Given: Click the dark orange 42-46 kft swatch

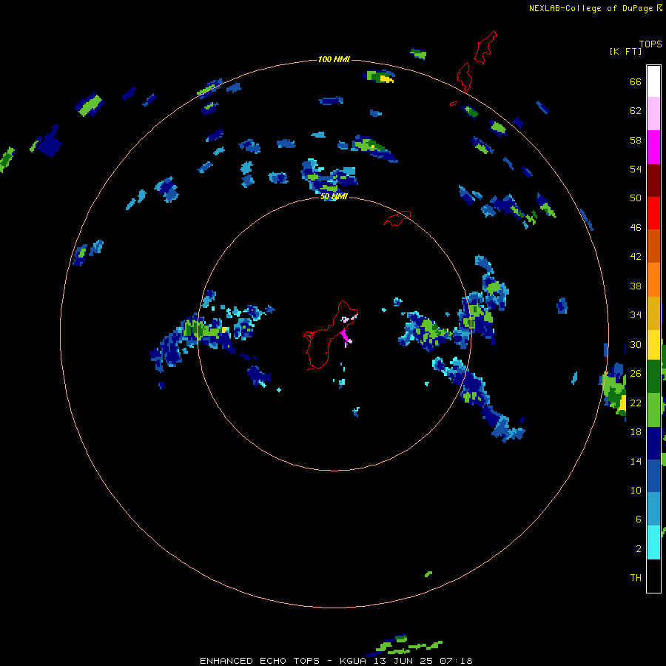Looking at the screenshot, I should (x=653, y=246).
